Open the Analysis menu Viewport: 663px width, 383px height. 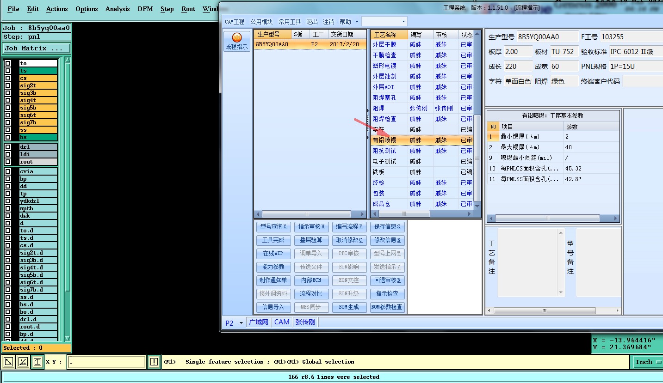coord(118,9)
